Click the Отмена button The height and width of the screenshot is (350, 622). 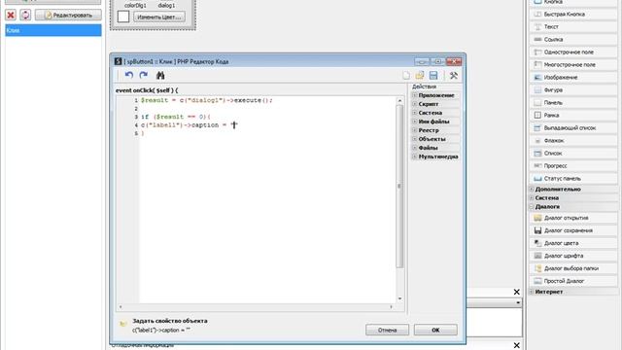(387, 330)
